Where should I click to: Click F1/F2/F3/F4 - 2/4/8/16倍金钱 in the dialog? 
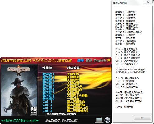(x=130, y=69)
